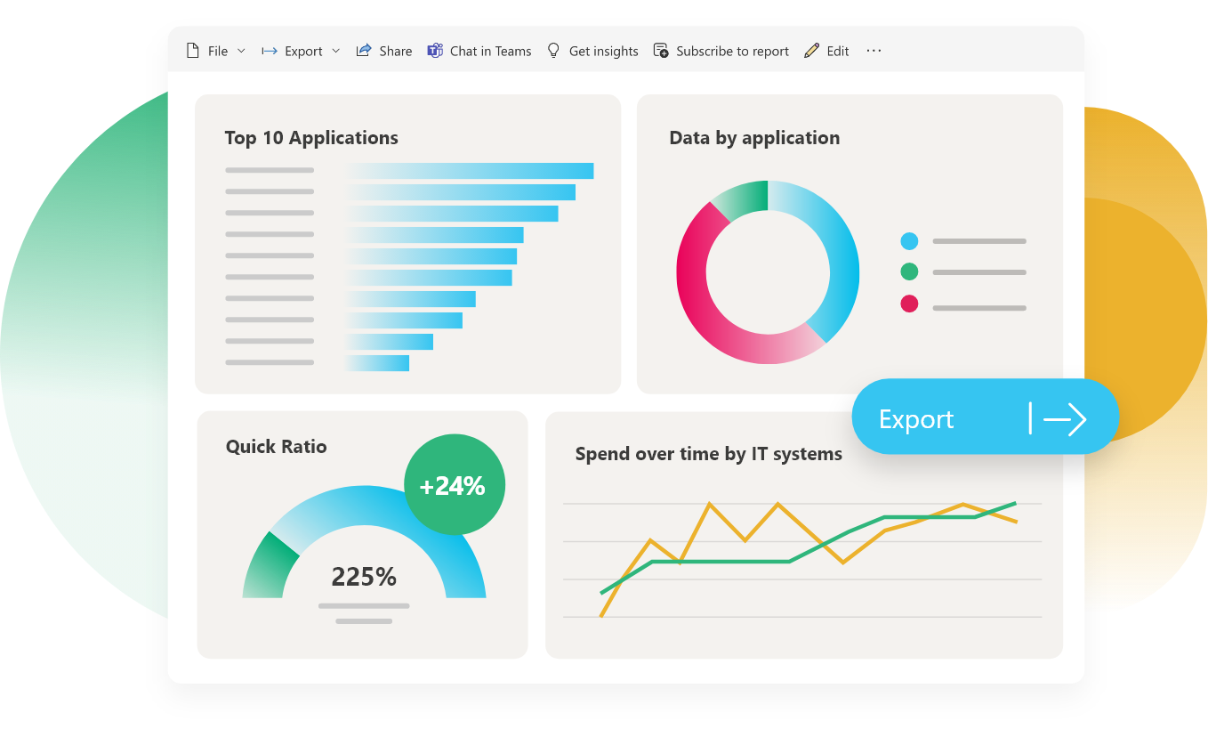Click the longest bar in Top 10 Applications
The image size is (1208, 737).
coord(469,171)
